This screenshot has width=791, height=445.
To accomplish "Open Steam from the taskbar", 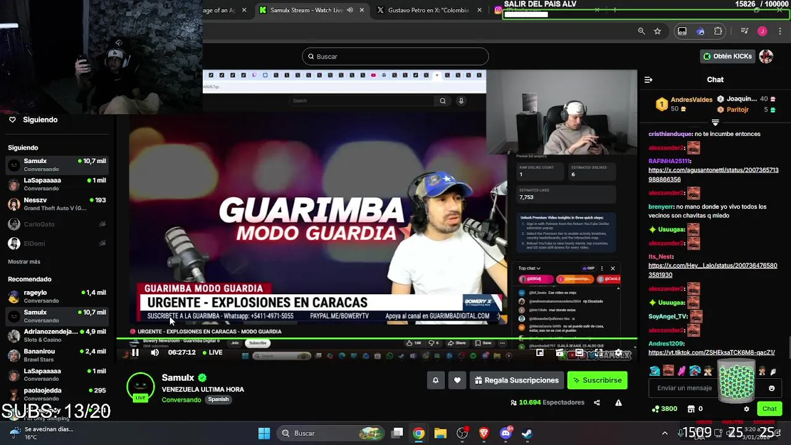I will click(x=527, y=433).
